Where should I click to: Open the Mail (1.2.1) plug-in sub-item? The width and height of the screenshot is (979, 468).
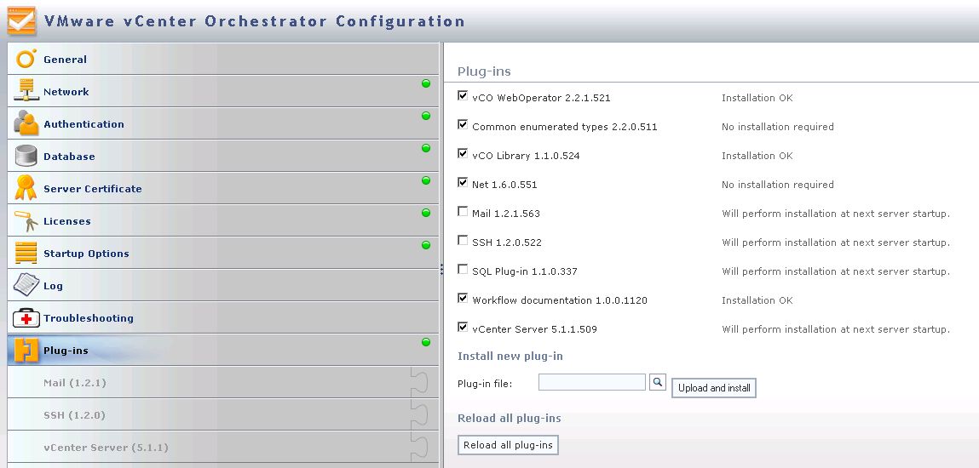75,383
